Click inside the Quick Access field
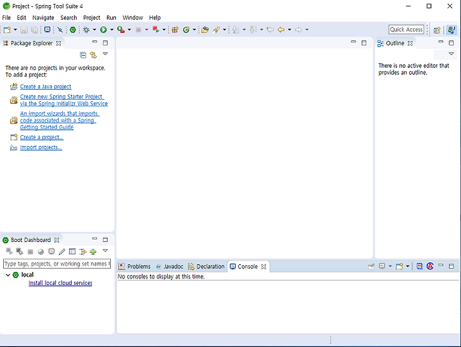This screenshot has width=461, height=347. coord(407,29)
